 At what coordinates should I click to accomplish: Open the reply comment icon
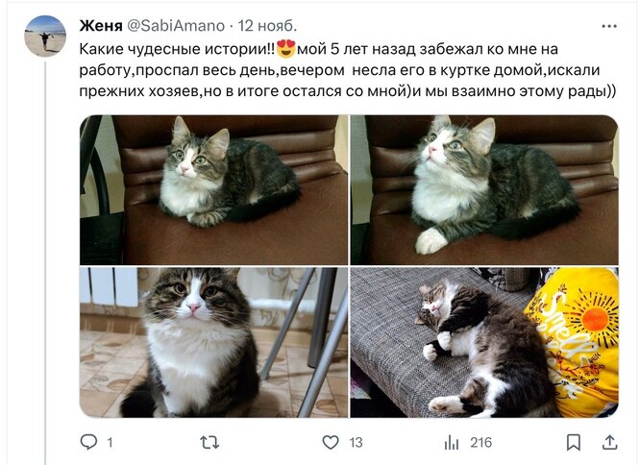click(88, 442)
